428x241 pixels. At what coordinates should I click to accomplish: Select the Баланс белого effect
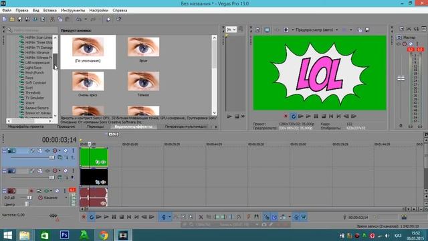point(37,108)
